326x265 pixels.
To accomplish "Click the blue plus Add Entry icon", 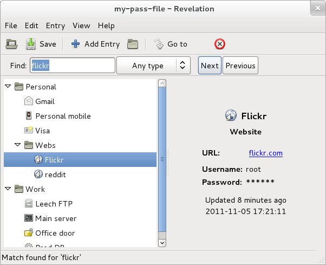I will [75, 44].
